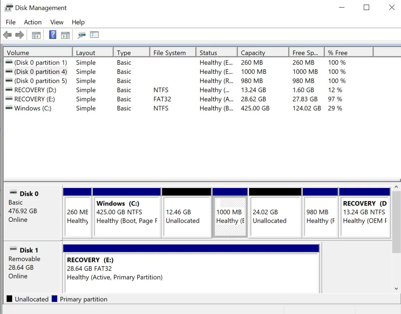Open the File menu
The height and width of the screenshot is (314, 401).
click(10, 22)
